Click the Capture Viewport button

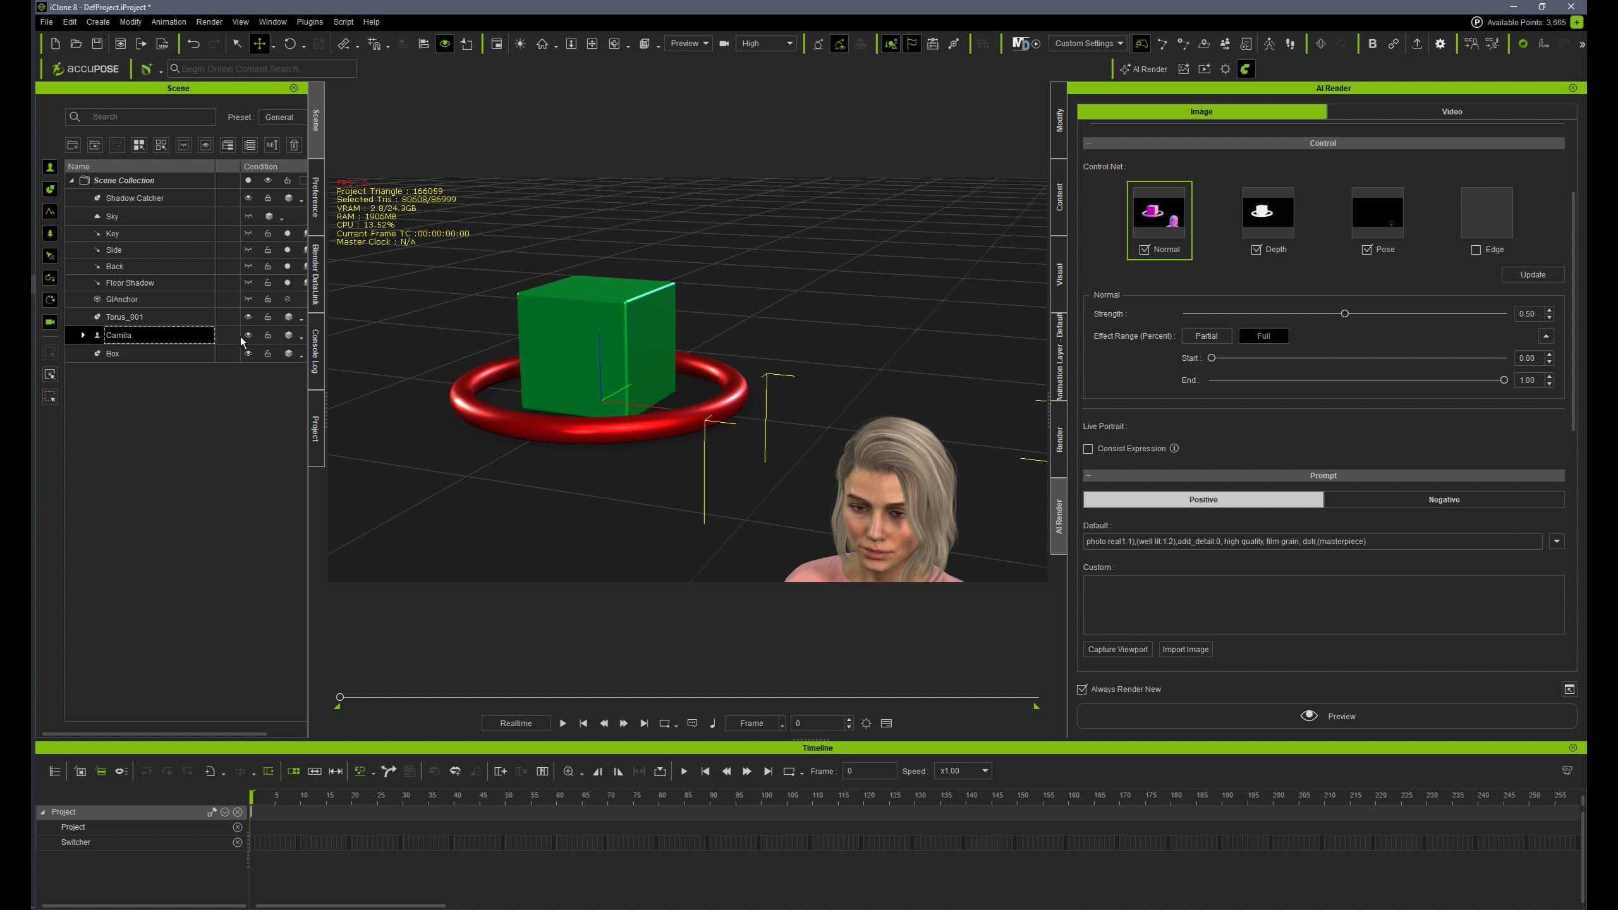(1117, 649)
